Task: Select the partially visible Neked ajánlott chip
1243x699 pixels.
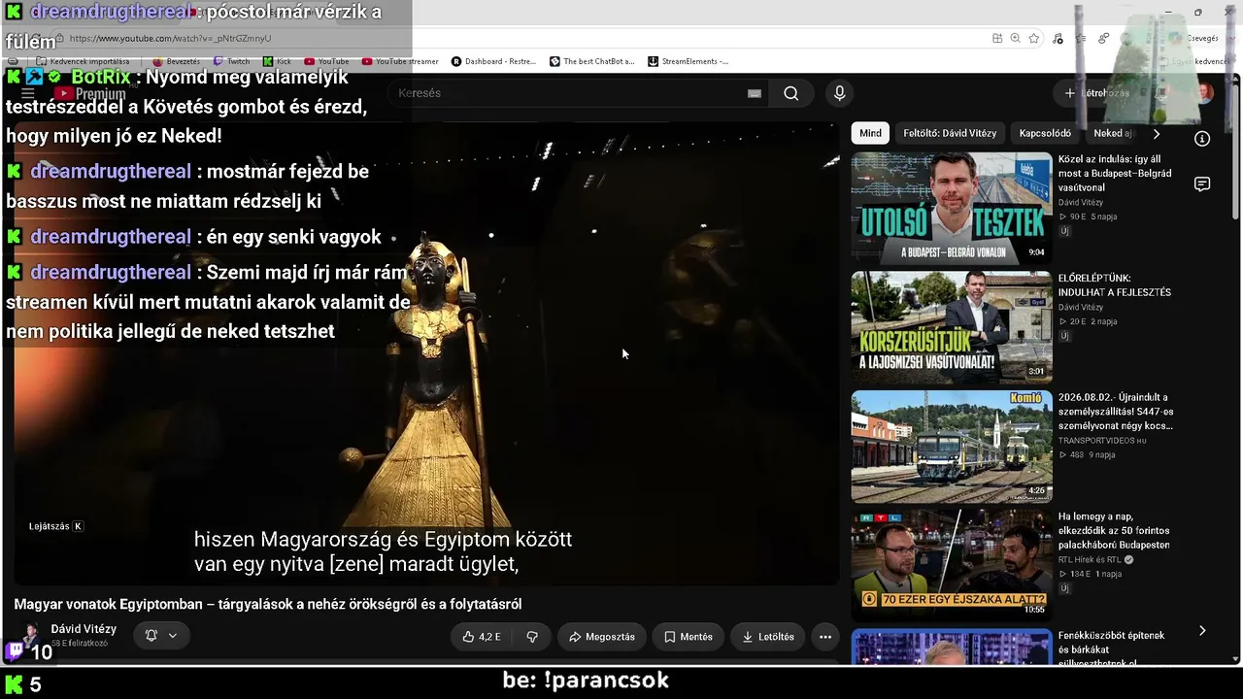Action: 1113,133
